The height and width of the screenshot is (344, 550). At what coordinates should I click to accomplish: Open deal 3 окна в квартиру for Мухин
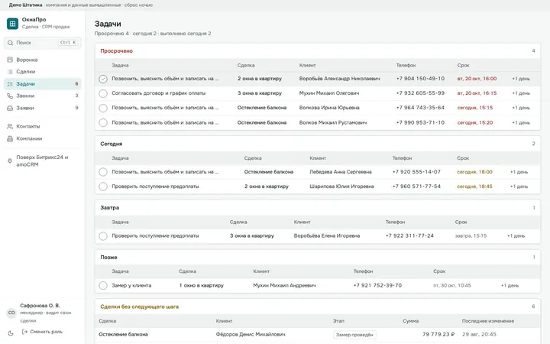(260, 93)
